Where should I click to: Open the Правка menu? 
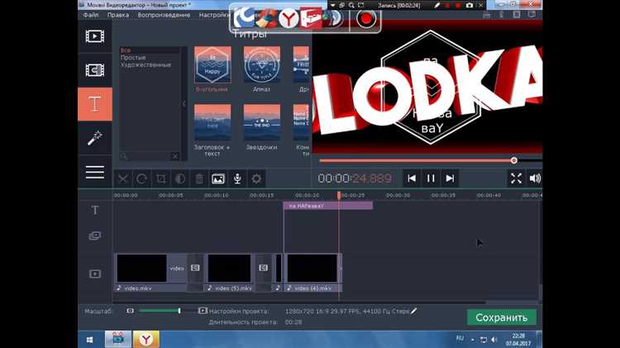[x=118, y=15]
